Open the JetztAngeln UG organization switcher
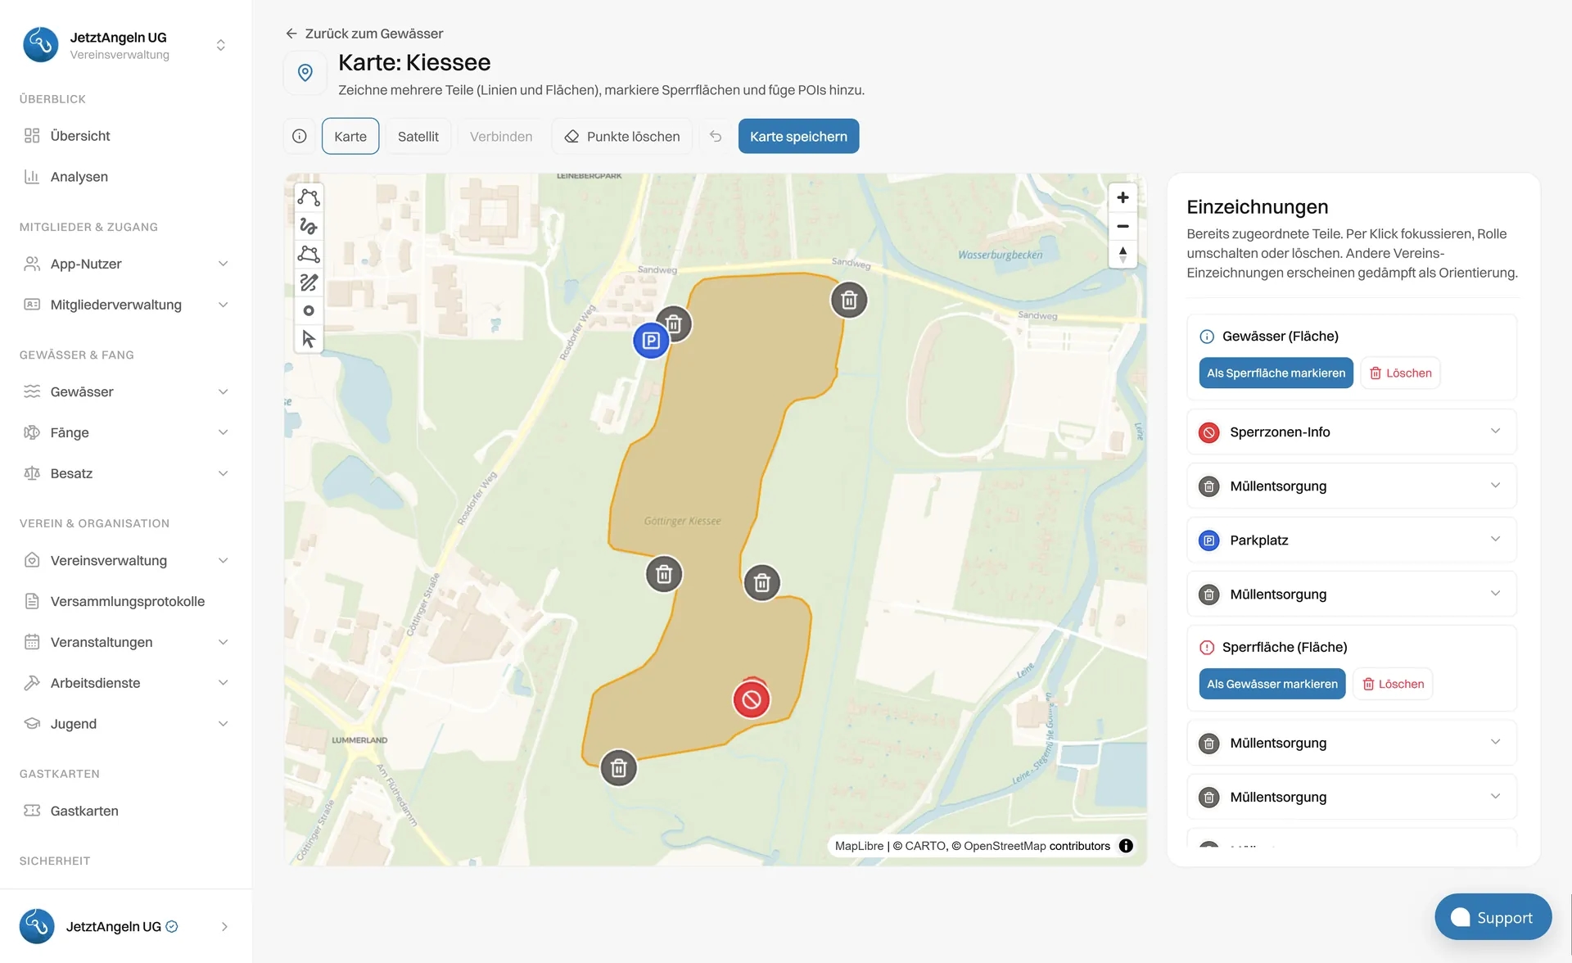 tap(126, 45)
